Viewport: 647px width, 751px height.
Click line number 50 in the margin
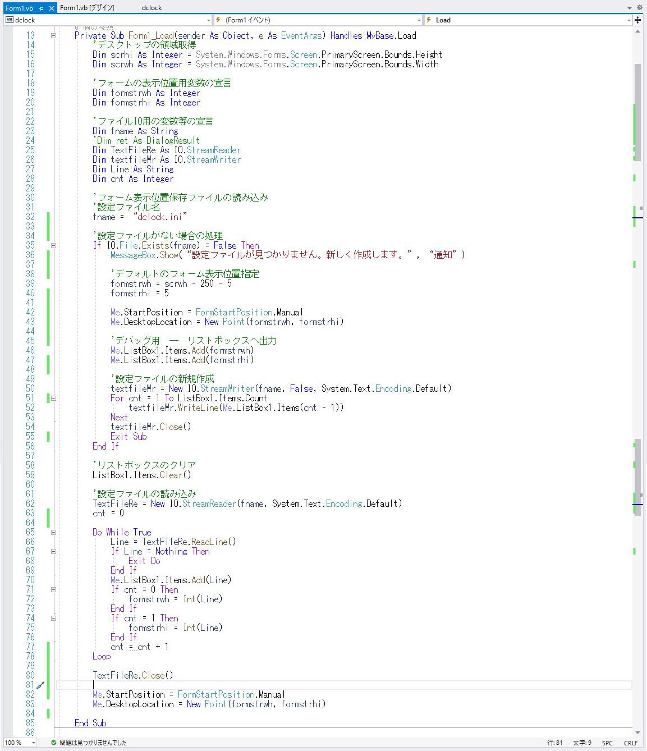[30, 388]
